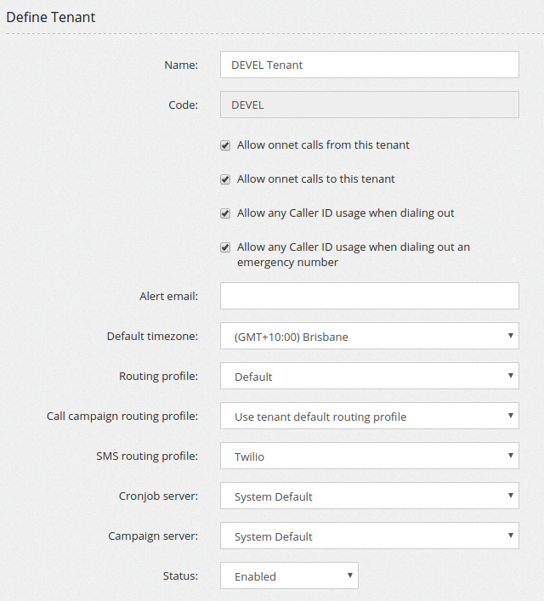Click the "Name:" label text
This screenshot has height=601, width=544.
pyautogui.click(x=180, y=65)
